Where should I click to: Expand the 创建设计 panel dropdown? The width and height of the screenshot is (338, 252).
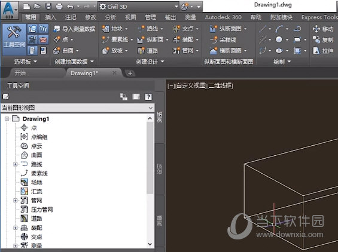click(150, 62)
